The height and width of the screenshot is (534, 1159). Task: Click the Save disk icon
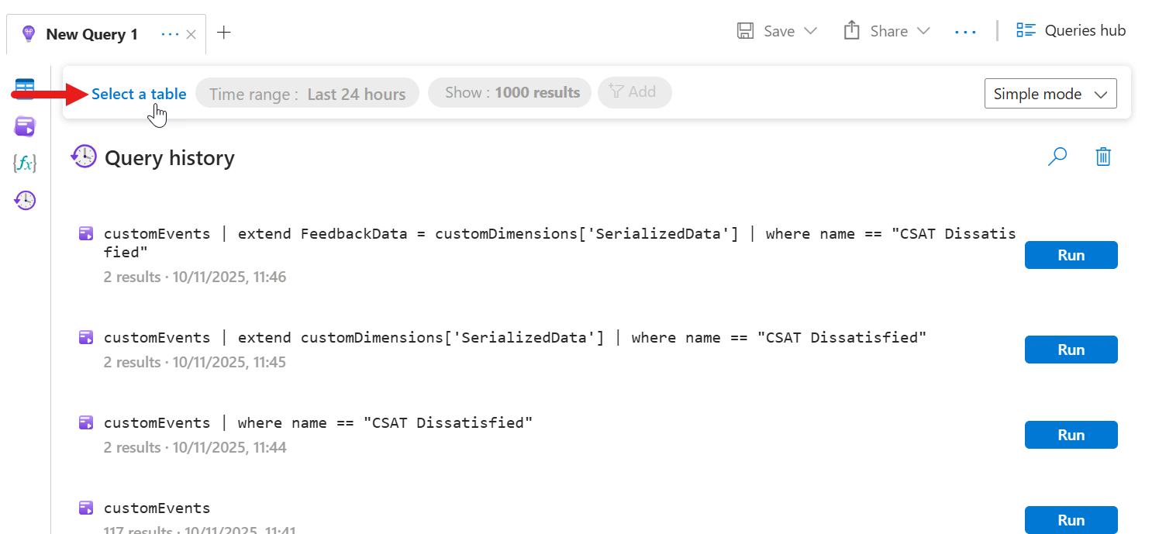745,31
